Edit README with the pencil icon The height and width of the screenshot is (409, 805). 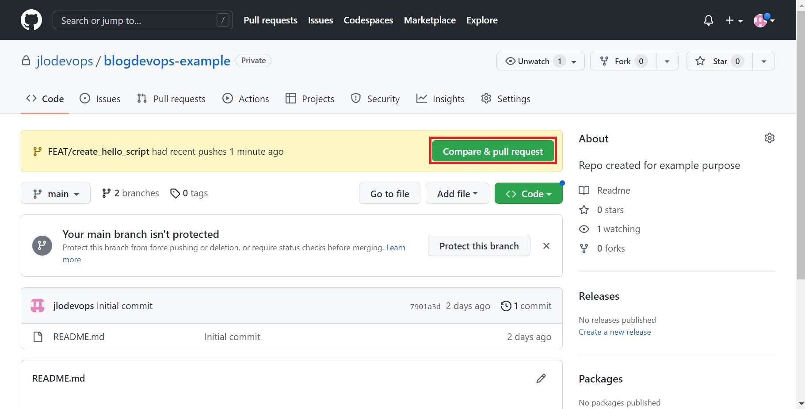coord(541,378)
